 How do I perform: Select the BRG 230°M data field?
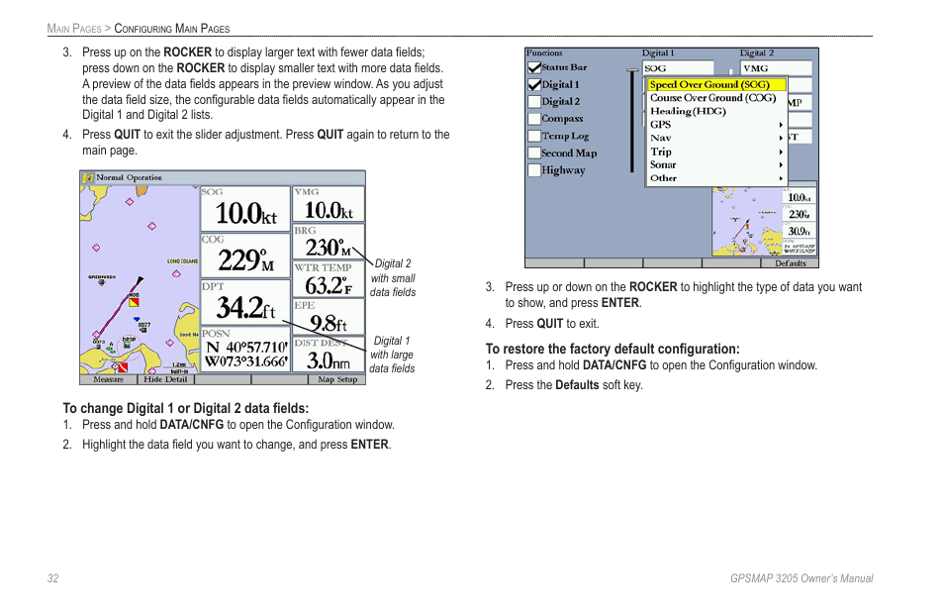[x=329, y=243]
